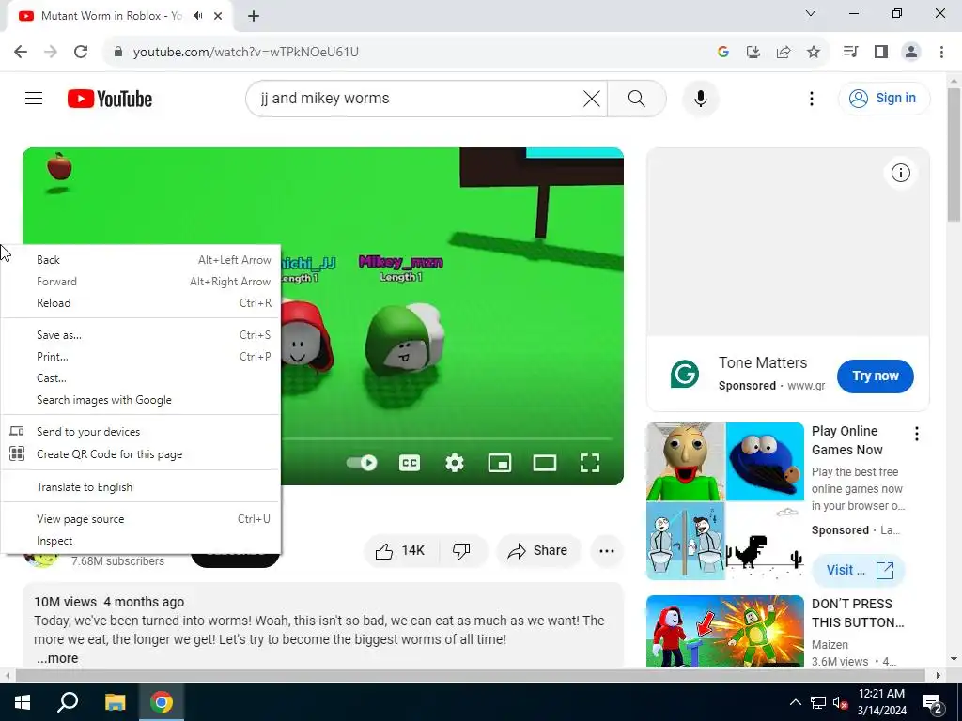Screen dimensions: 962x721
Task: Like the video with thumbs up
Action: 402,550
